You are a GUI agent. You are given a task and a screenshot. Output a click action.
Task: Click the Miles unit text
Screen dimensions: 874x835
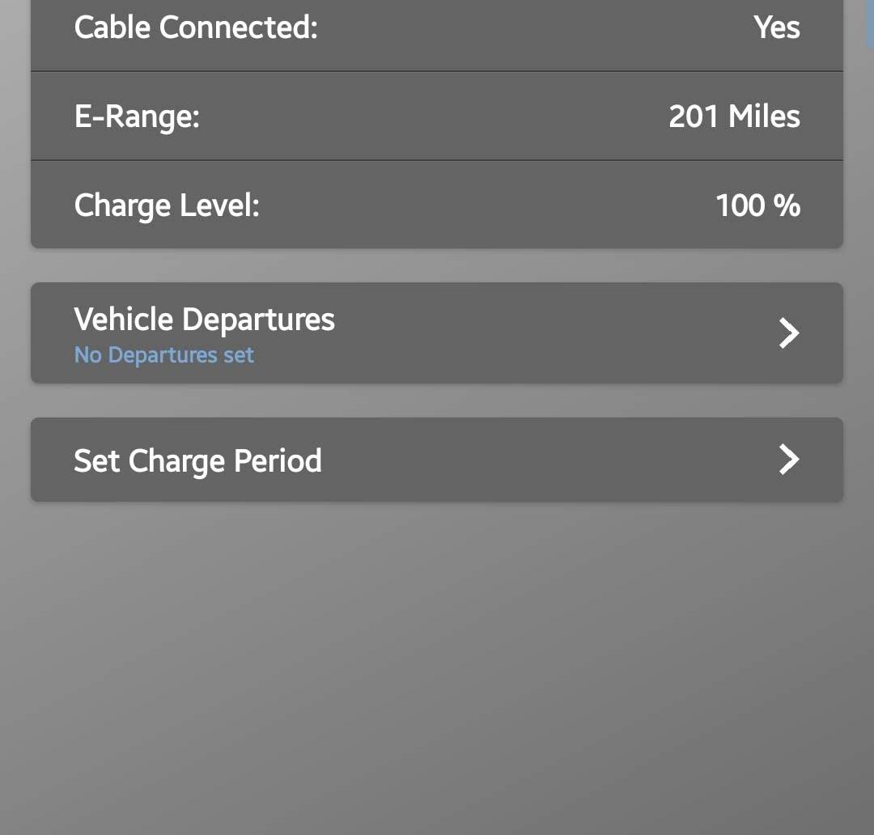(x=764, y=117)
